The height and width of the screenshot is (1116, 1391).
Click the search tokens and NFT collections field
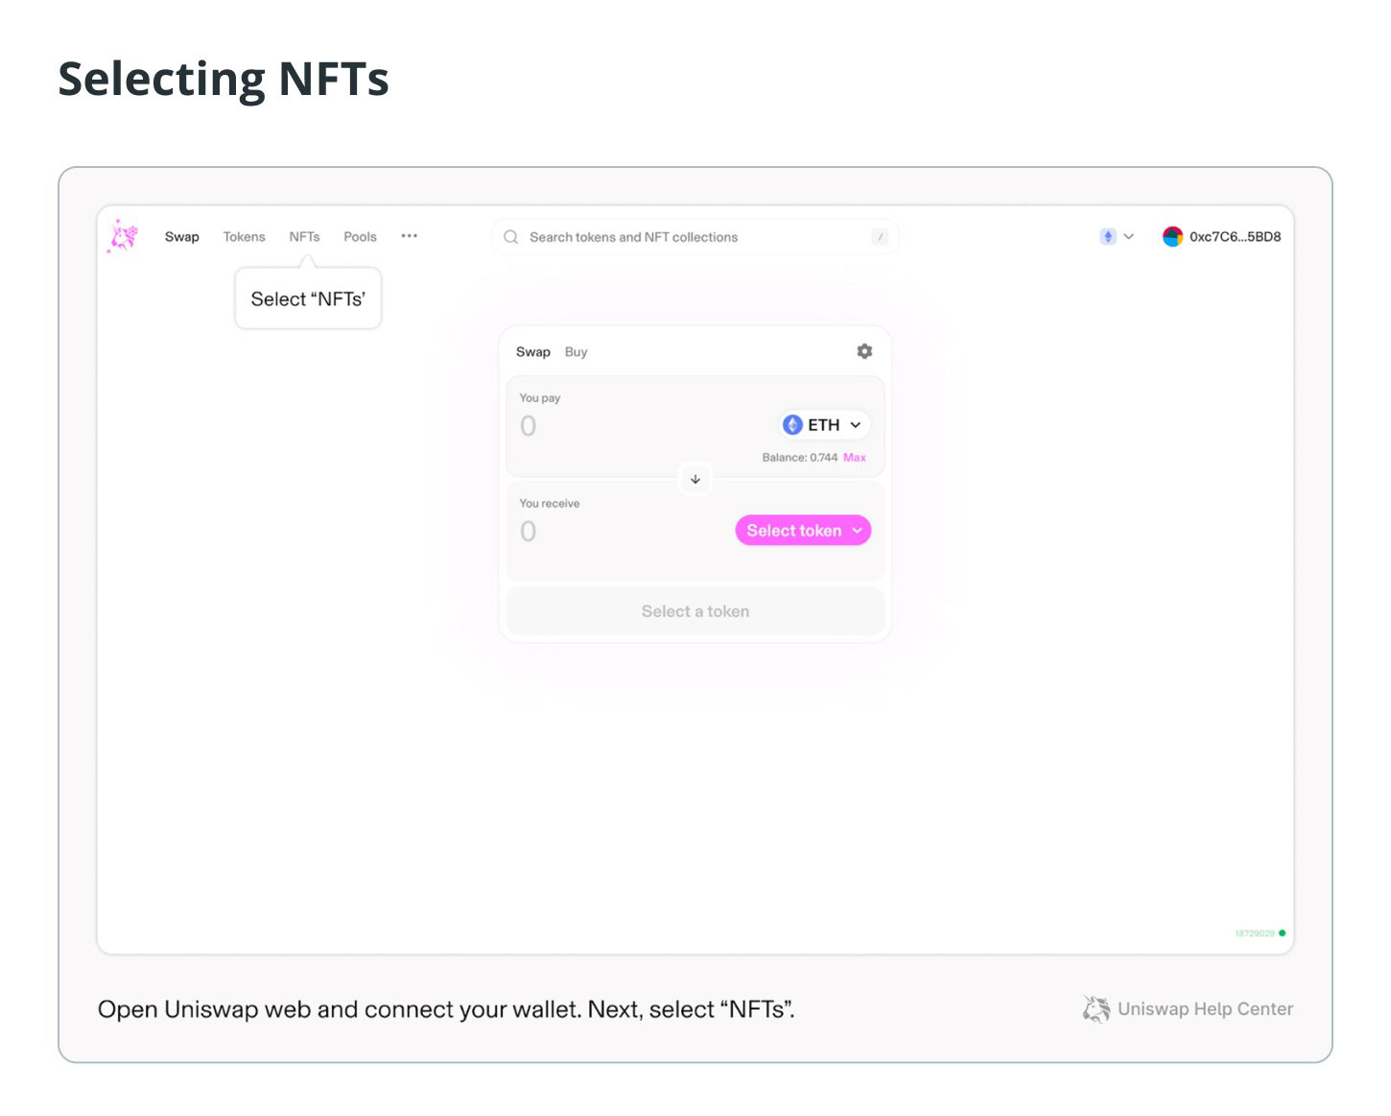click(x=695, y=237)
